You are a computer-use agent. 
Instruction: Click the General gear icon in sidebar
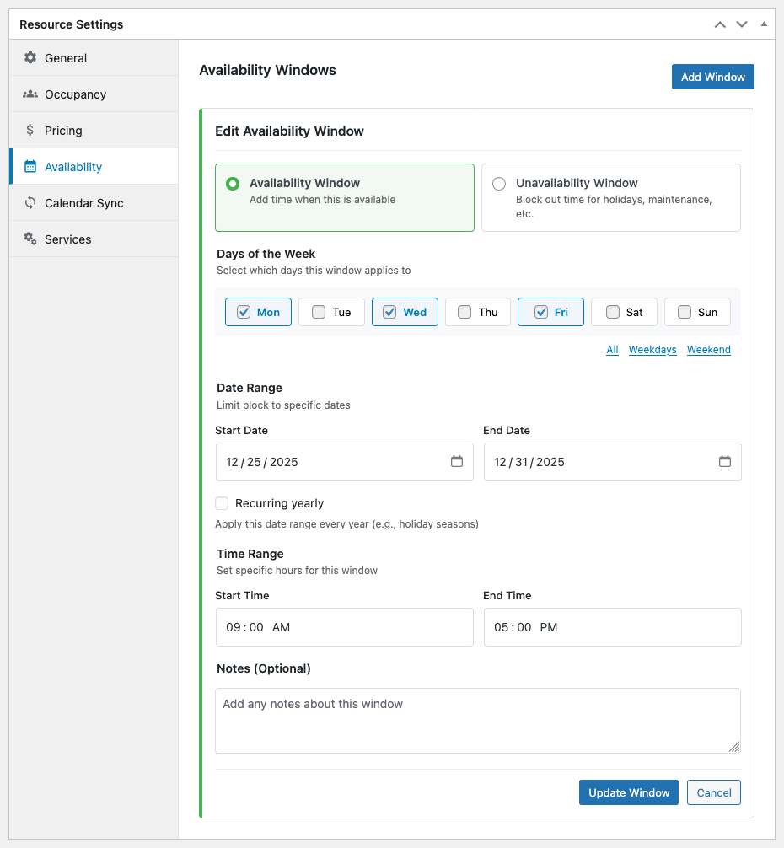click(x=30, y=58)
